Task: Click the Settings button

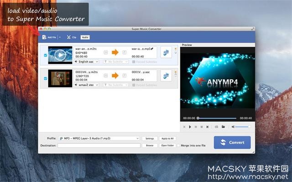Action: (x=150, y=138)
